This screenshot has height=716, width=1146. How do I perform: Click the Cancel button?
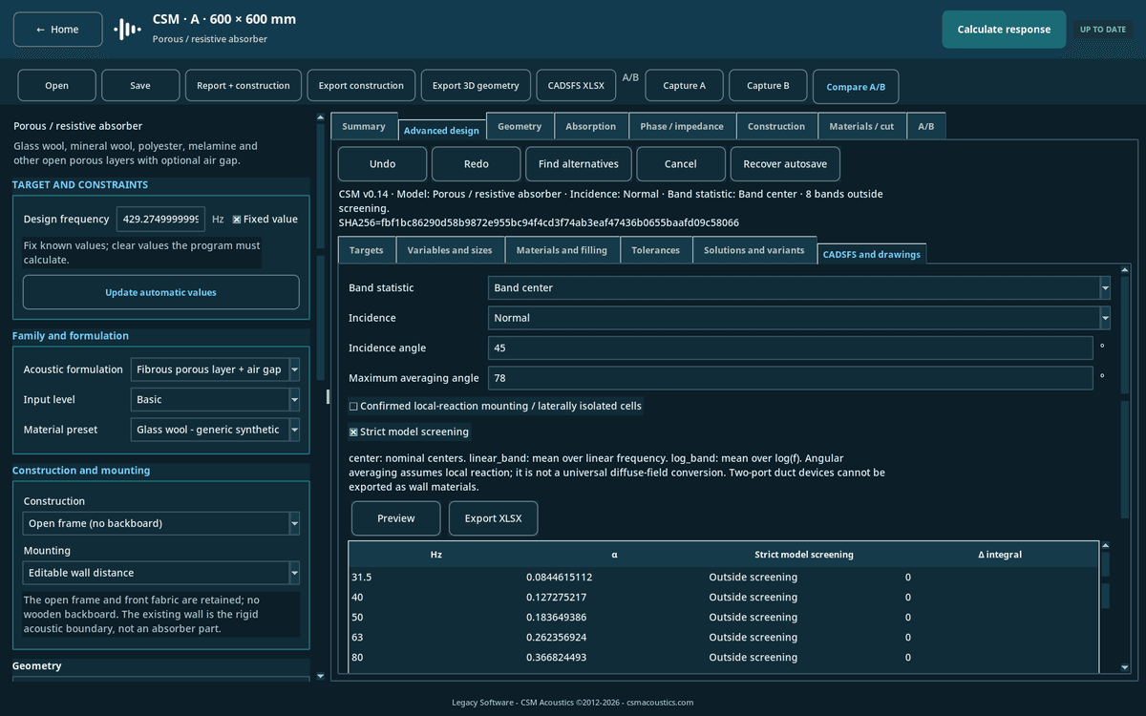click(681, 164)
